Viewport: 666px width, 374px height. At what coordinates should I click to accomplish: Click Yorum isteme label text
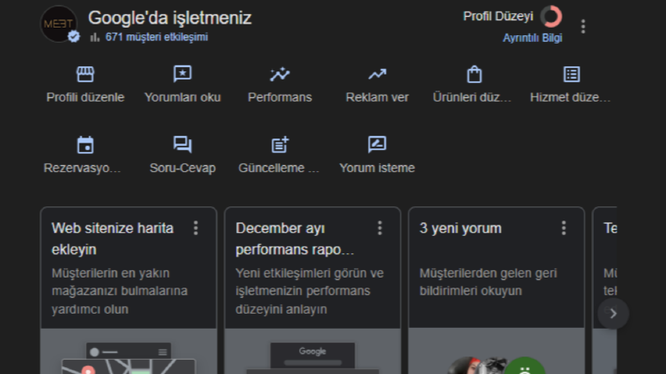(377, 168)
